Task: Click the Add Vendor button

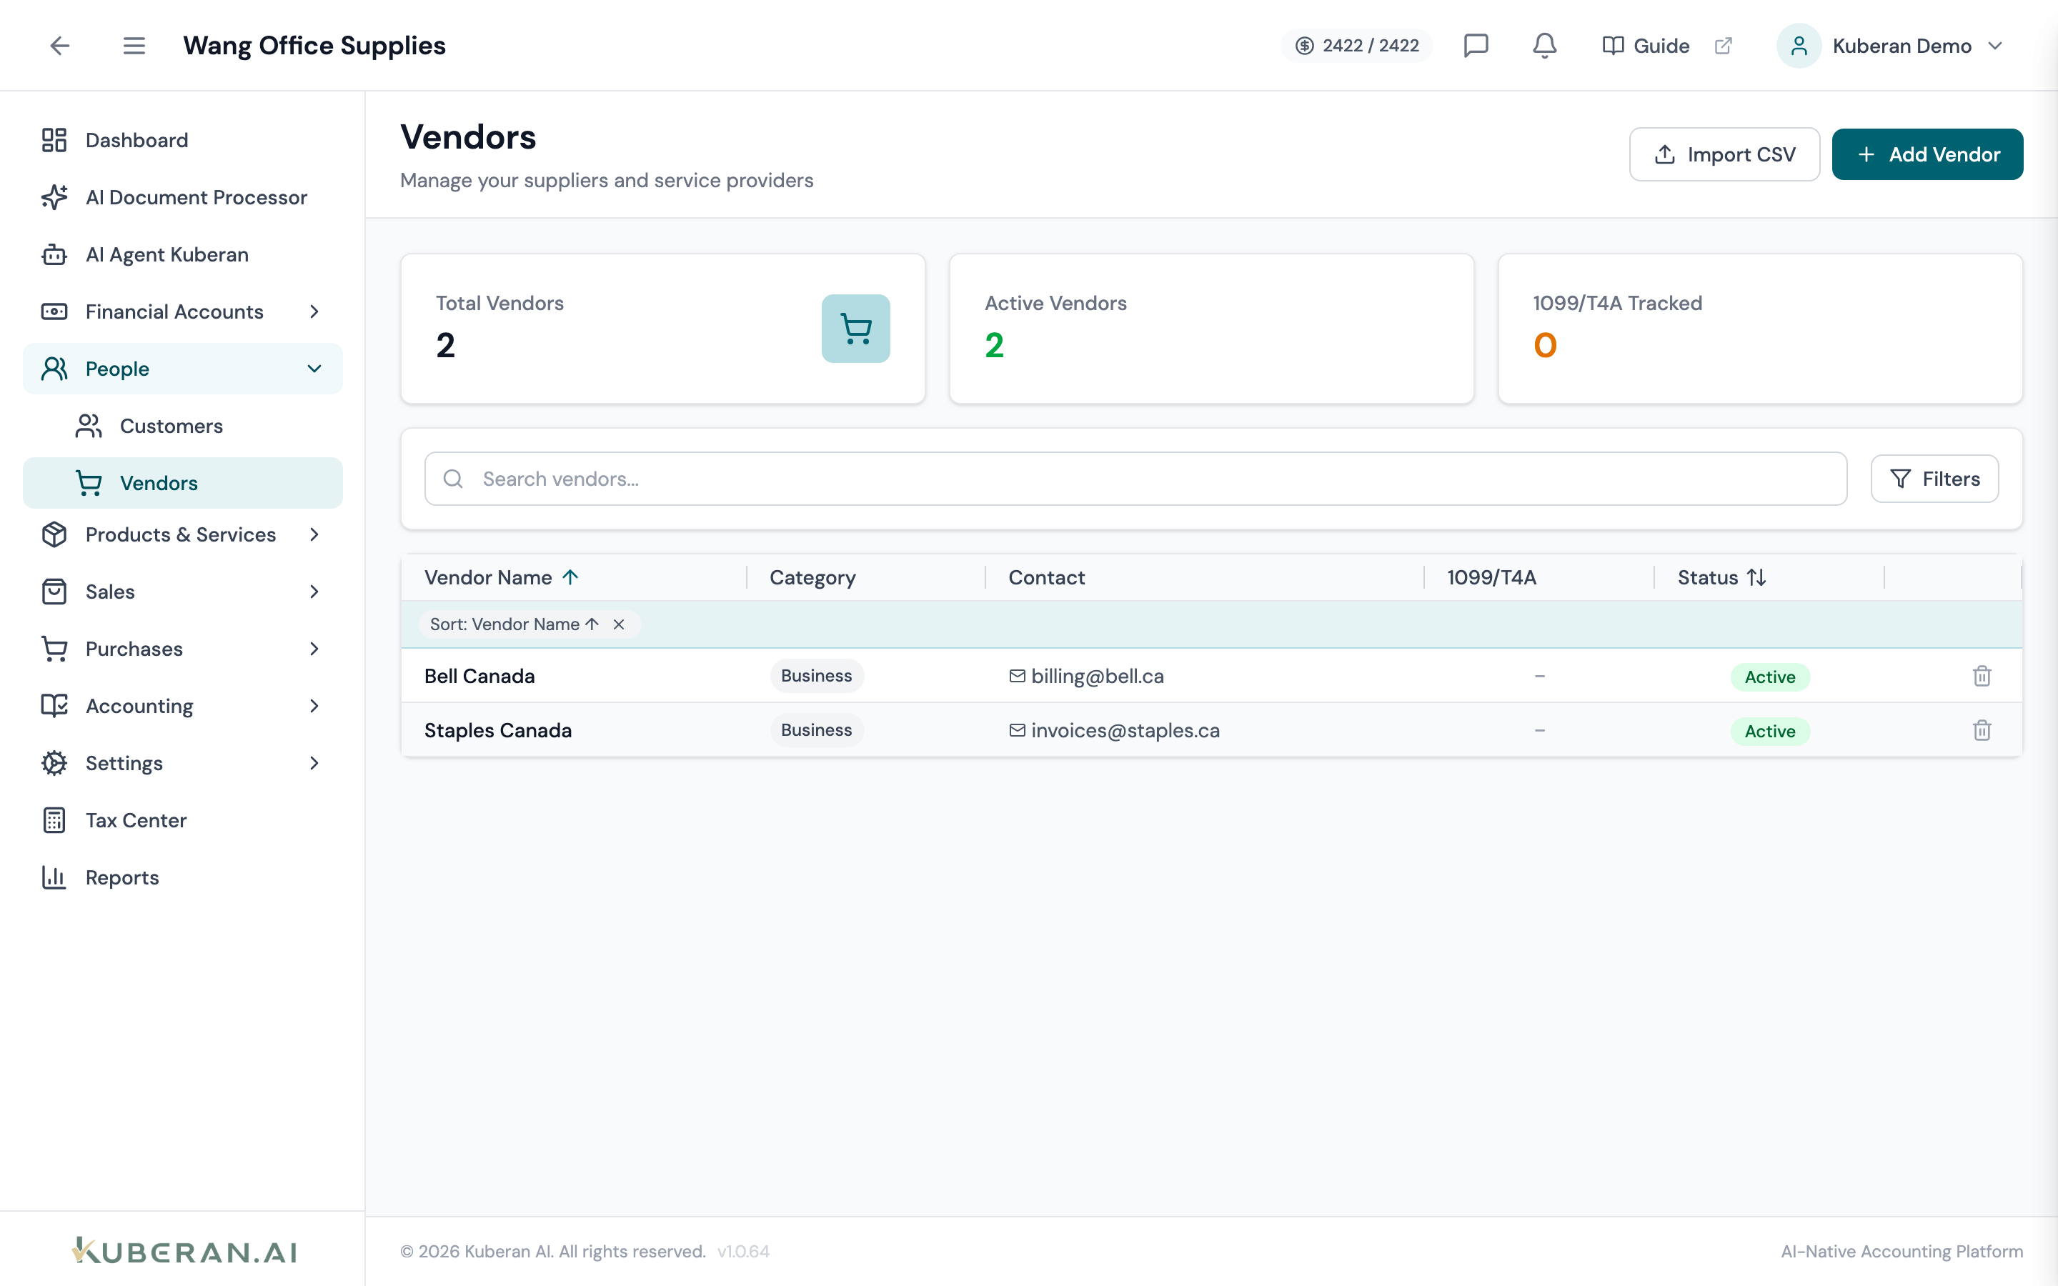Action: tap(1927, 154)
